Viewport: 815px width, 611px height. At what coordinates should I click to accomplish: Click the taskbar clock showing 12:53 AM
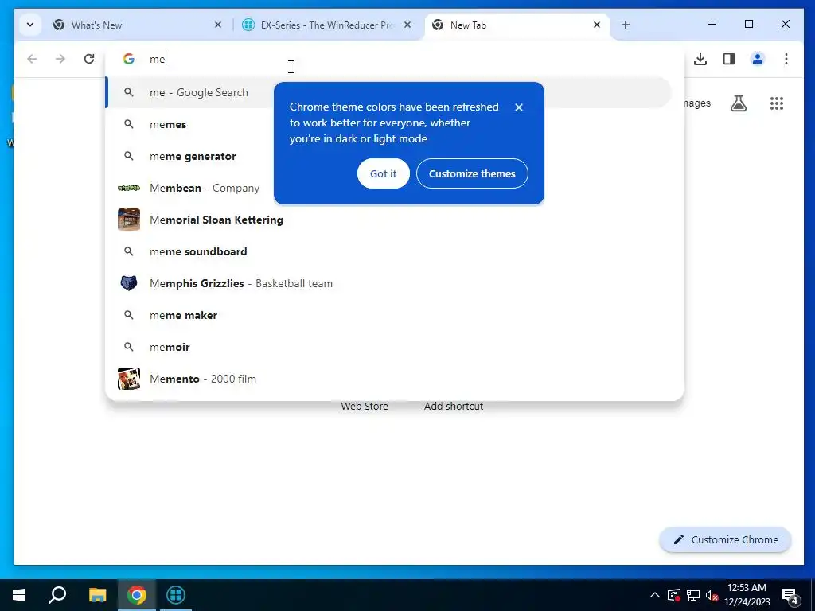[x=747, y=595]
